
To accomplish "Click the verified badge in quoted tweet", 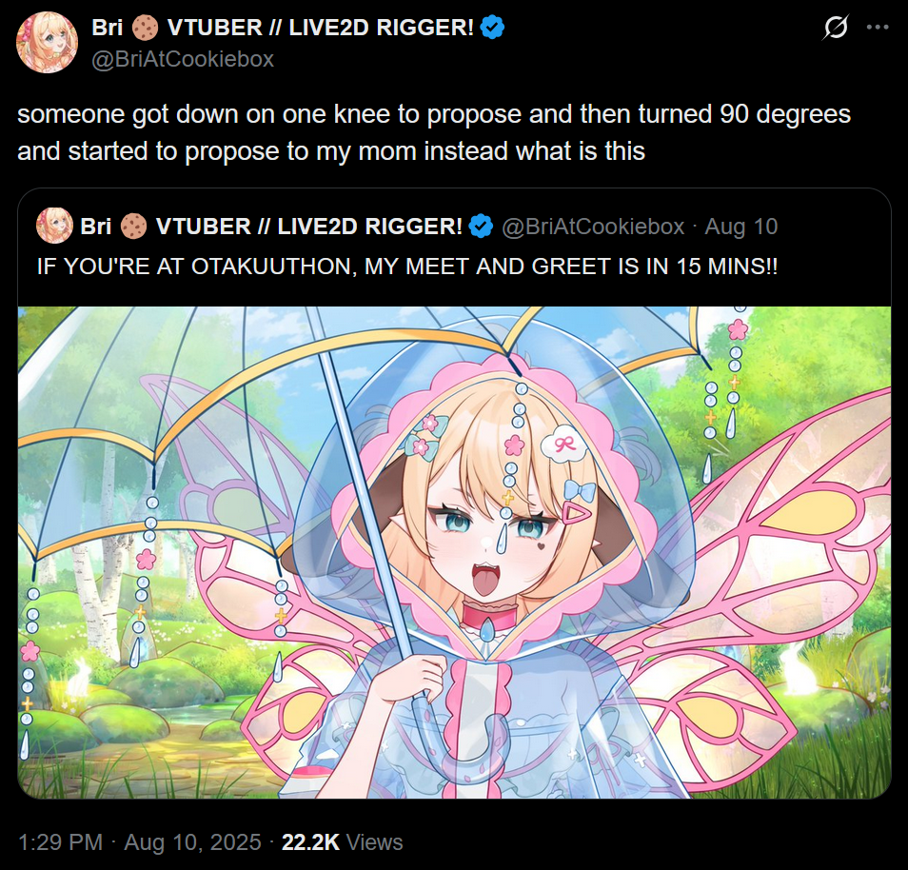I will [x=481, y=226].
